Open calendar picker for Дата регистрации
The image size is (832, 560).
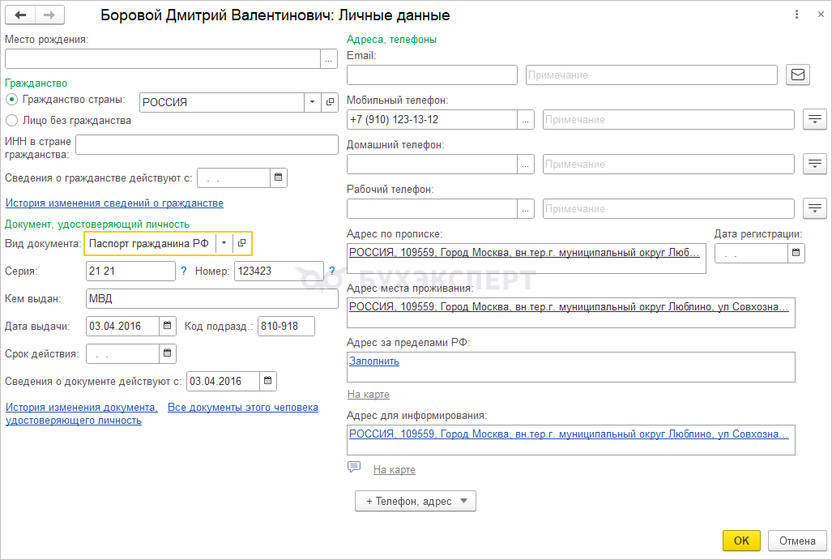click(796, 254)
